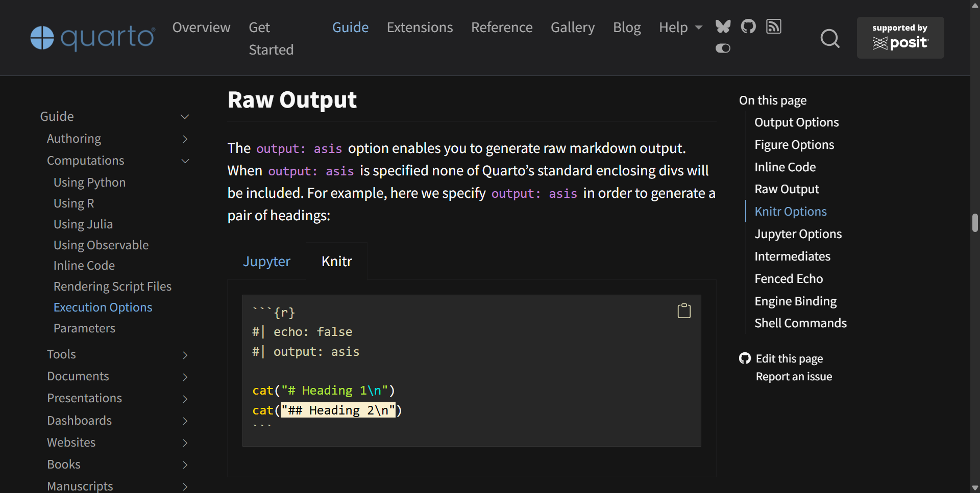Toggle dark mode
This screenshot has width=980, height=493.
tap(723, 48)
